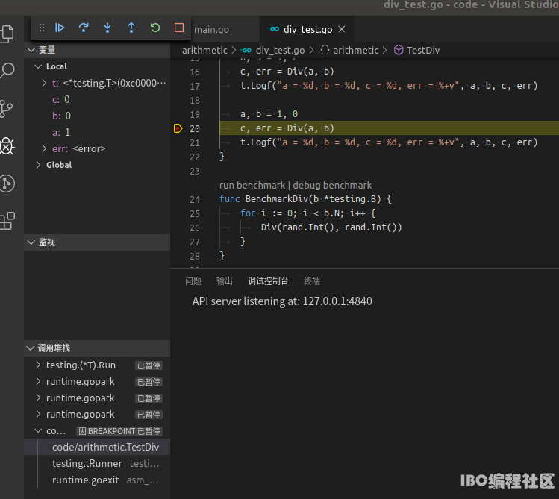The width and height of the screenshot is (559, 499).
Task: Open the Git graph activity bar icon
Action: point(7,183)
